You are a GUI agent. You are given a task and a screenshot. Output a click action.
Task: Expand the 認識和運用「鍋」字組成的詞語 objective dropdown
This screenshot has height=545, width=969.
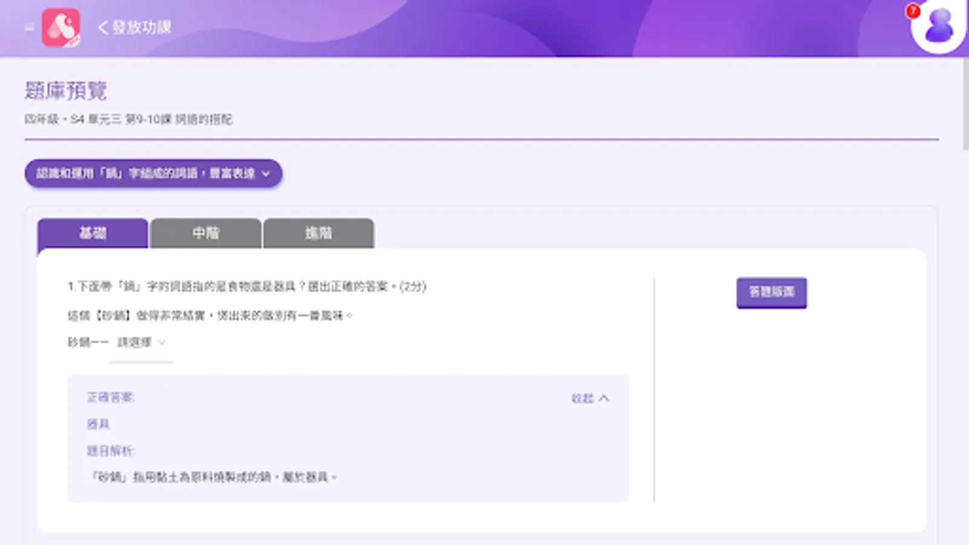tap(266, 173)
